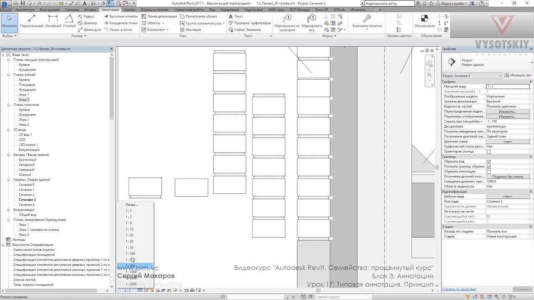Switch to the Вставка ribbon tab
The image size is (534, 300).
click(x=90, y=9)
